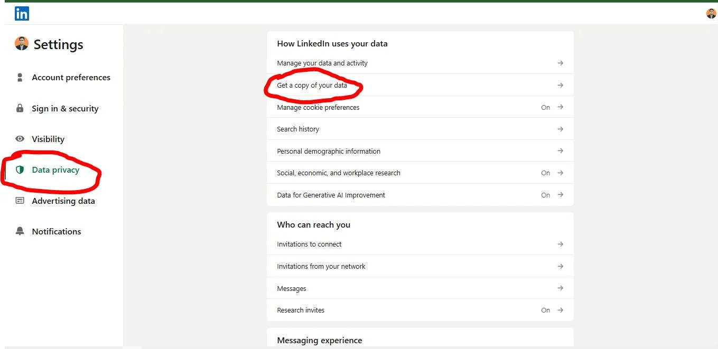Open Data for Generative AI Improvement
The image size is (718, 349).
click(x=420, y=195)
